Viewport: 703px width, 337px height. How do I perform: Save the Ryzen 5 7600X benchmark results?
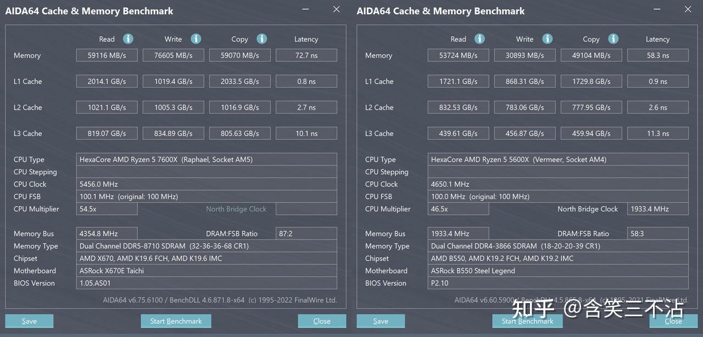29,321
